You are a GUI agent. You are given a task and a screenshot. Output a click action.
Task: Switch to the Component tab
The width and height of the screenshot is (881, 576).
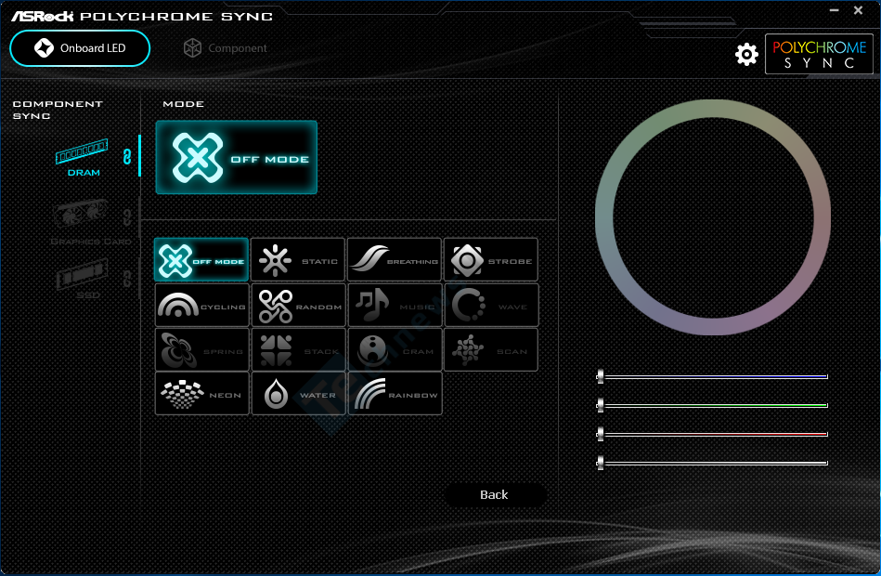[x=226, y=48]
